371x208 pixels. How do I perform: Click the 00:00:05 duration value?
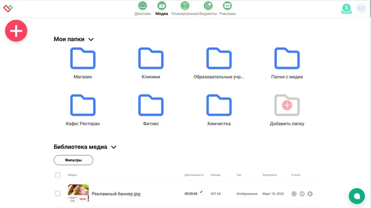click(x=190, y=194)
